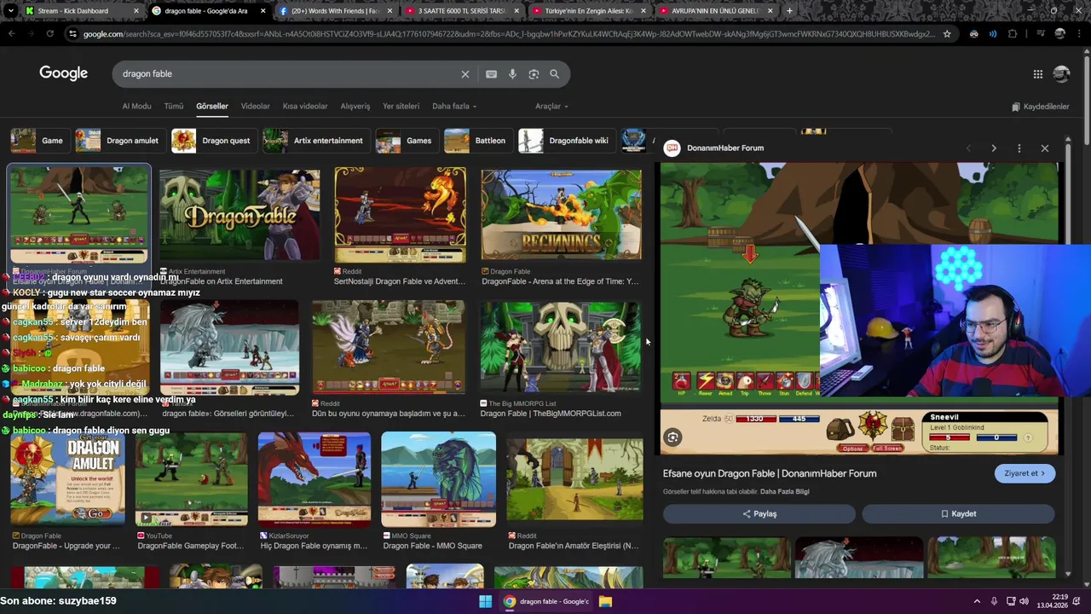The width and height of the screenshot is (1091, 614).
Task: Search by image using the Lens icon
Action: point(534,74)
